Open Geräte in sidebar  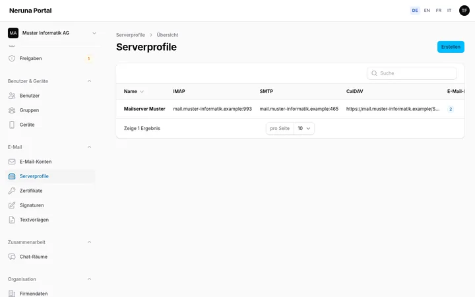pos(50,125)
